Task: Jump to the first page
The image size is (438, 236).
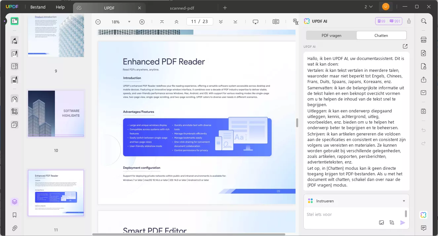Action: pos(162,22)
